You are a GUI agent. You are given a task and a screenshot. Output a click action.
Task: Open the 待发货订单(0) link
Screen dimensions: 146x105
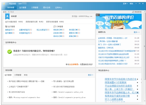coord(59,30)
